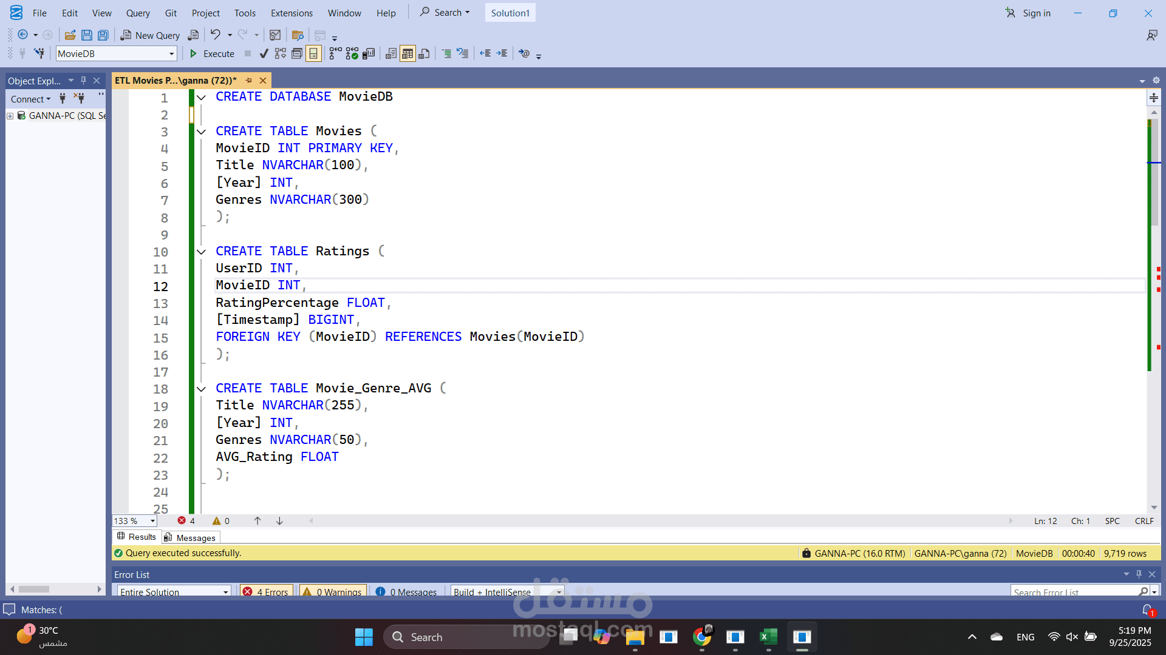This screenshot has width=1166, height=655.
Task: Click Include Client Statistics icon
Action: tap(369, 54)
